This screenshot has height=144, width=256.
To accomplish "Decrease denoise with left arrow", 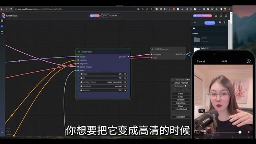I will coord(81,90).
